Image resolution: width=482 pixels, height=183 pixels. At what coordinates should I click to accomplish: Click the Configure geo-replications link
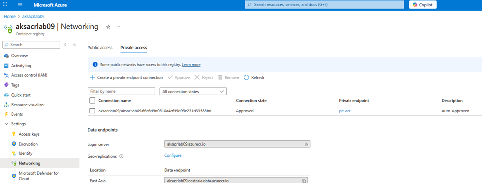[173, 155]
